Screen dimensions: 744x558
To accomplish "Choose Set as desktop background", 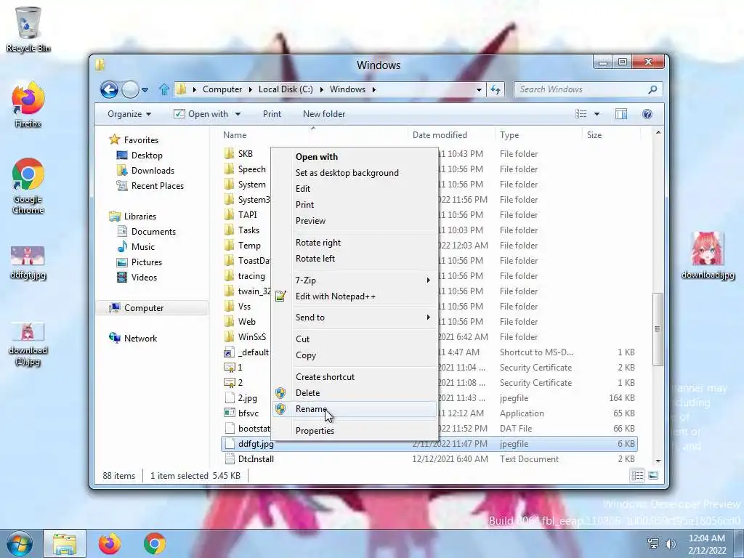I will pos(354,173).
